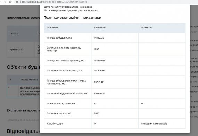Click 'Площа забудови, м2' row label
This screenshot has height=136, width=198.
pos(59,37)
